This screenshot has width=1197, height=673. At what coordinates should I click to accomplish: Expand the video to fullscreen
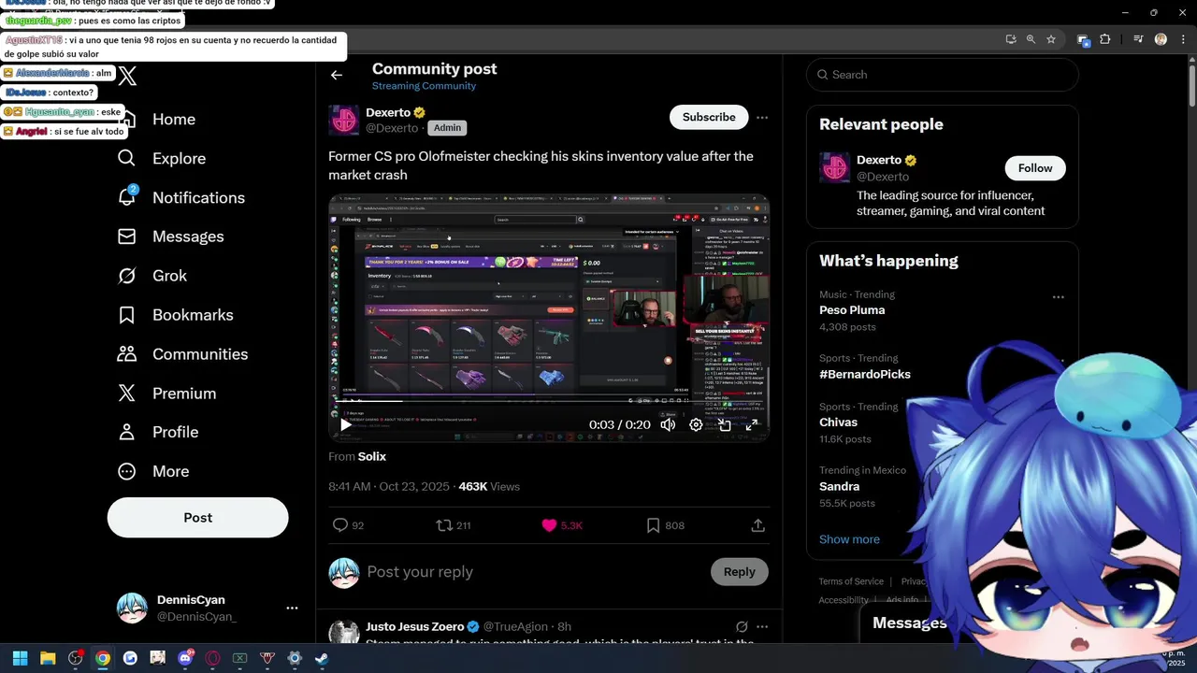coord(752,424)
